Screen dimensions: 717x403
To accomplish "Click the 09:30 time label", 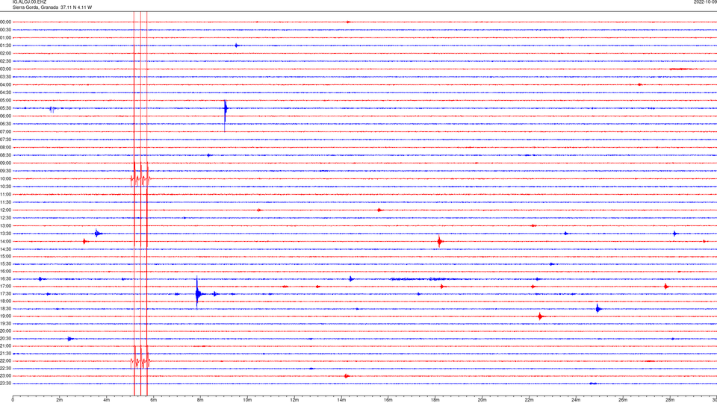I will click(6, 171).
